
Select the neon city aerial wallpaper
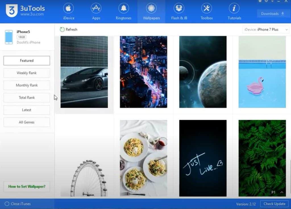[144, 72]
